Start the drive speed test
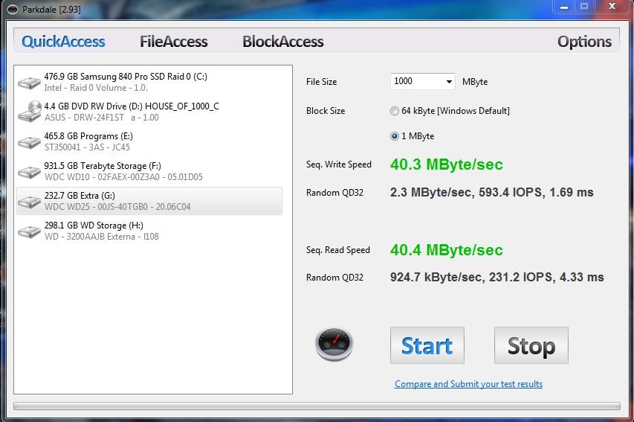The width and height of the screenshot is (634, 422). click(x=427, y=345)
